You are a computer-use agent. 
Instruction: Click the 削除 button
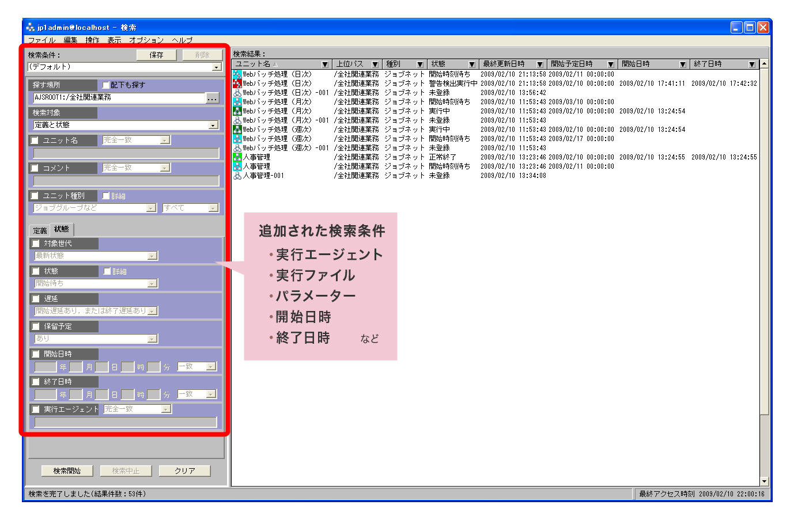click(202, 55)
